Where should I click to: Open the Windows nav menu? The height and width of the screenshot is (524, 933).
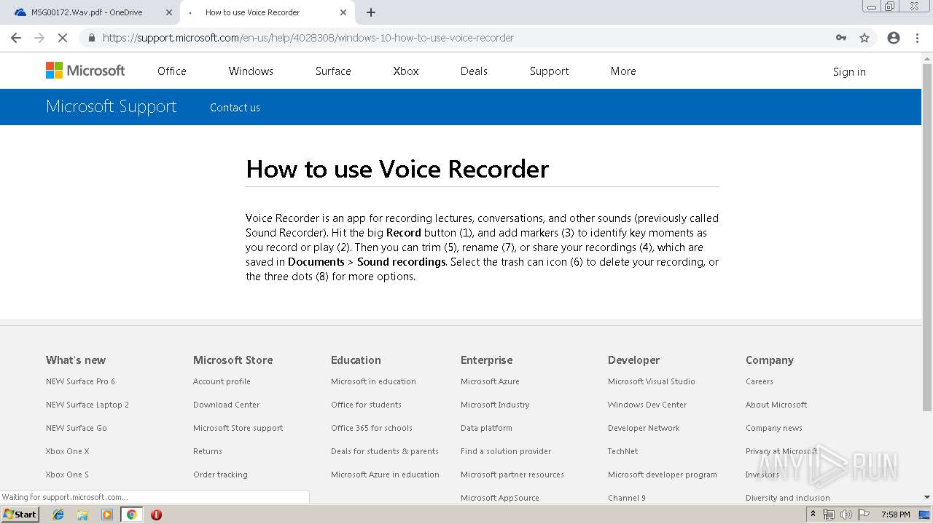251,71
